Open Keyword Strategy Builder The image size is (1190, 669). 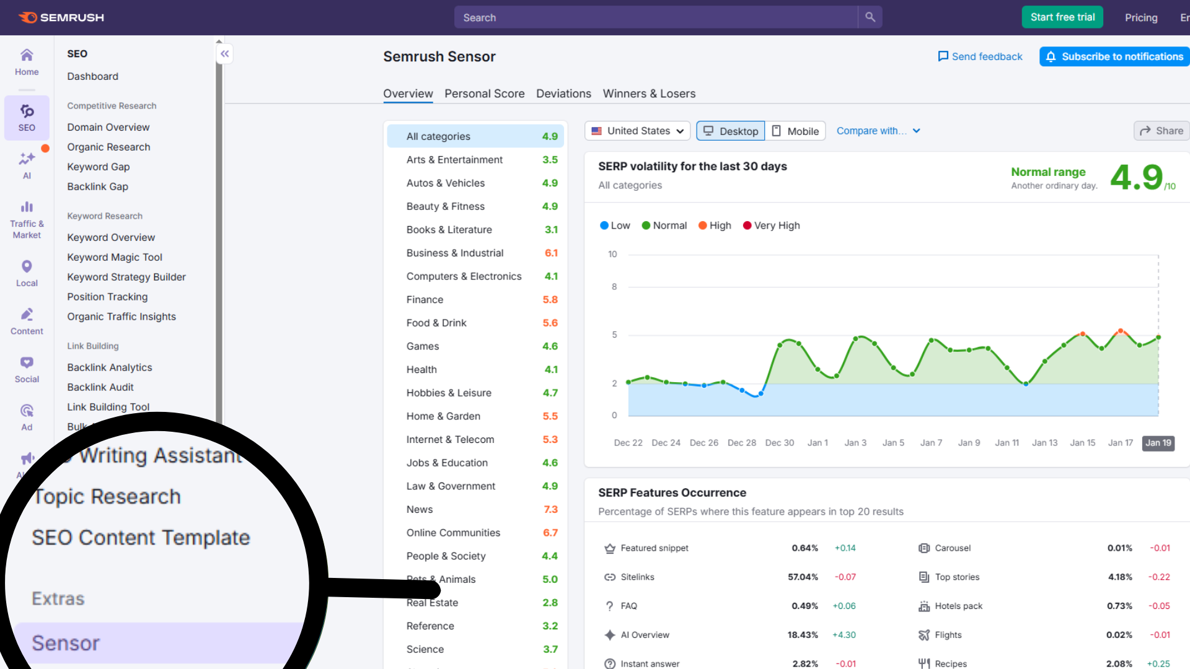point(126,277)
